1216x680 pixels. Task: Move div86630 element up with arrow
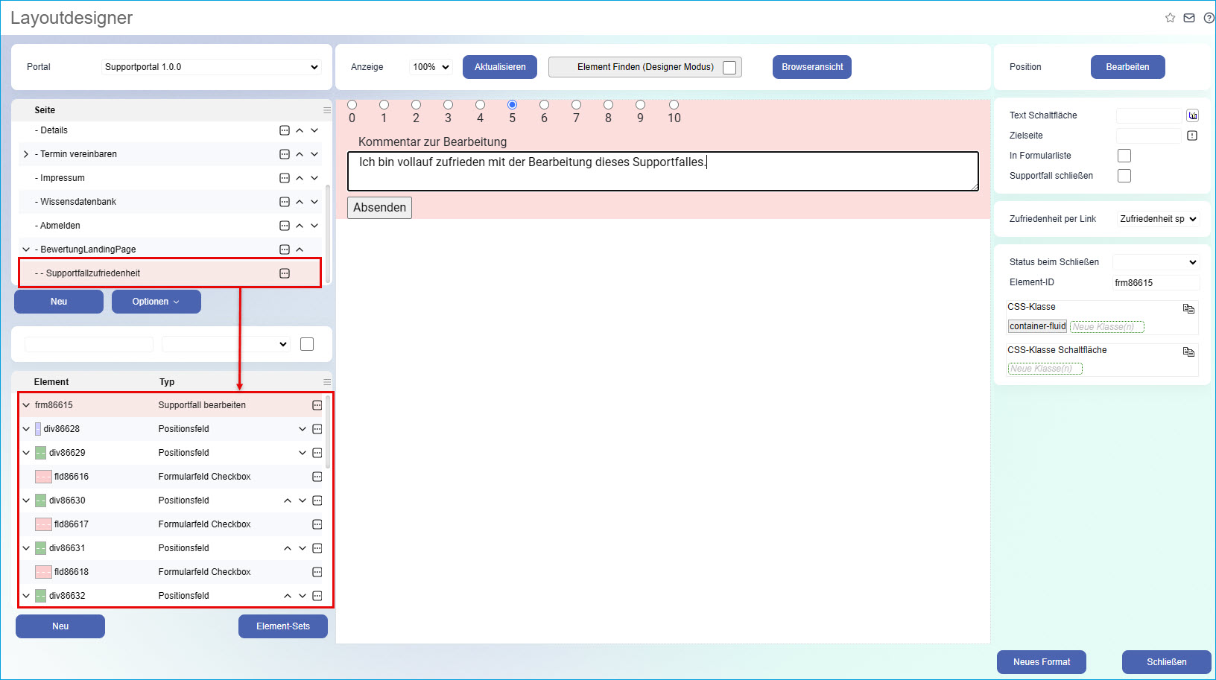point(288,501)
